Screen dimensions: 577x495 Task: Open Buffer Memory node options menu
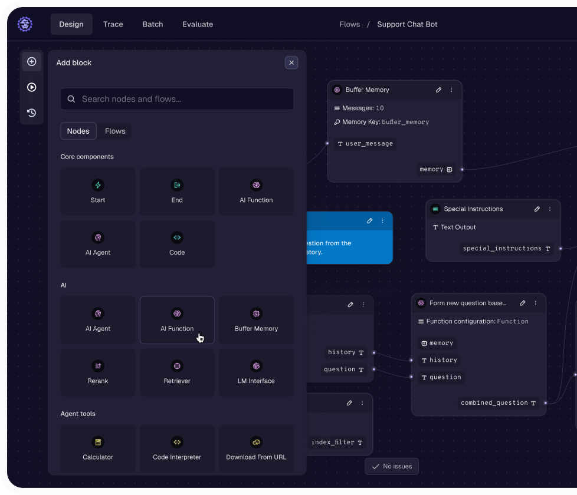pyautogui.click(x=452, y=90)
